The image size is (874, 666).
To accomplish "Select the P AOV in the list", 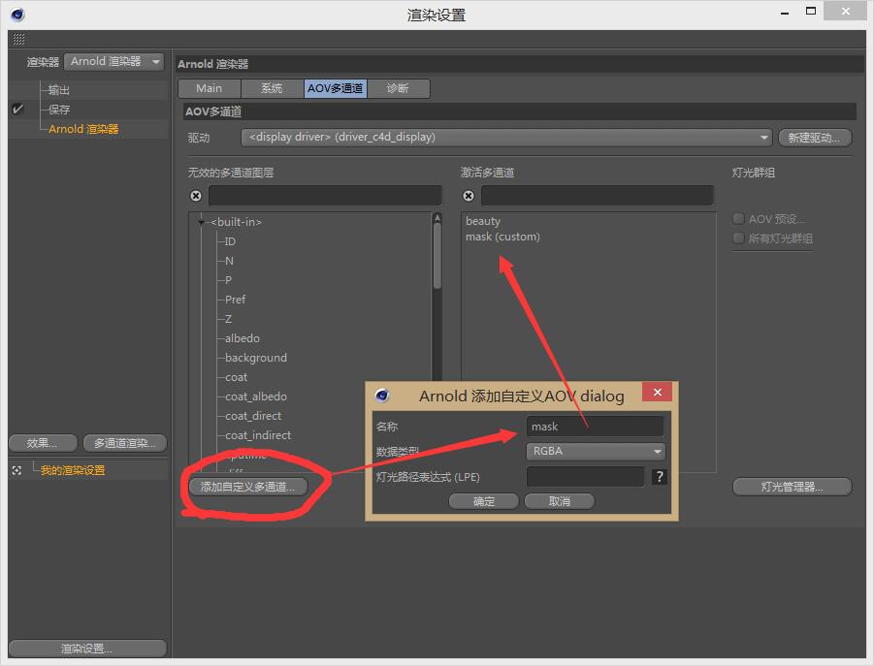I will [228, 280].
